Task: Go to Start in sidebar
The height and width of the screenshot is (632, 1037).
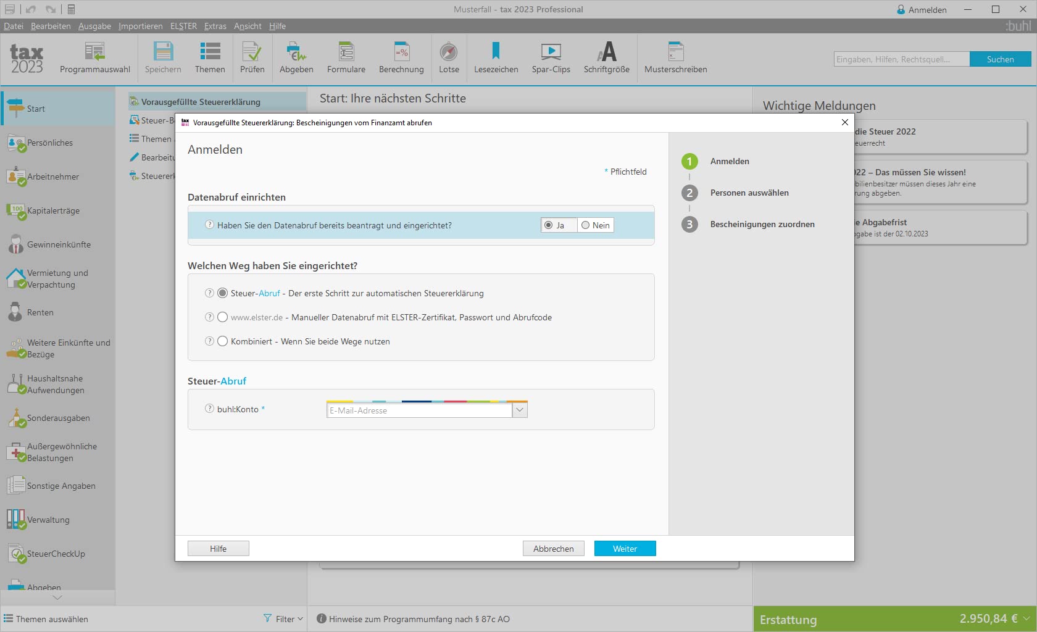Action: pyautogui.click(x=58, y=109)
